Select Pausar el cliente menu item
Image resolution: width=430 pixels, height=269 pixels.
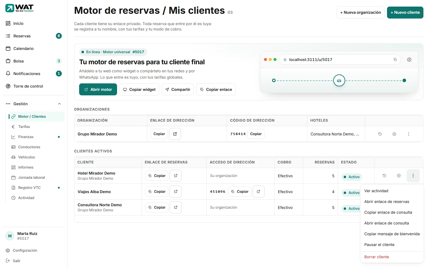392,245
